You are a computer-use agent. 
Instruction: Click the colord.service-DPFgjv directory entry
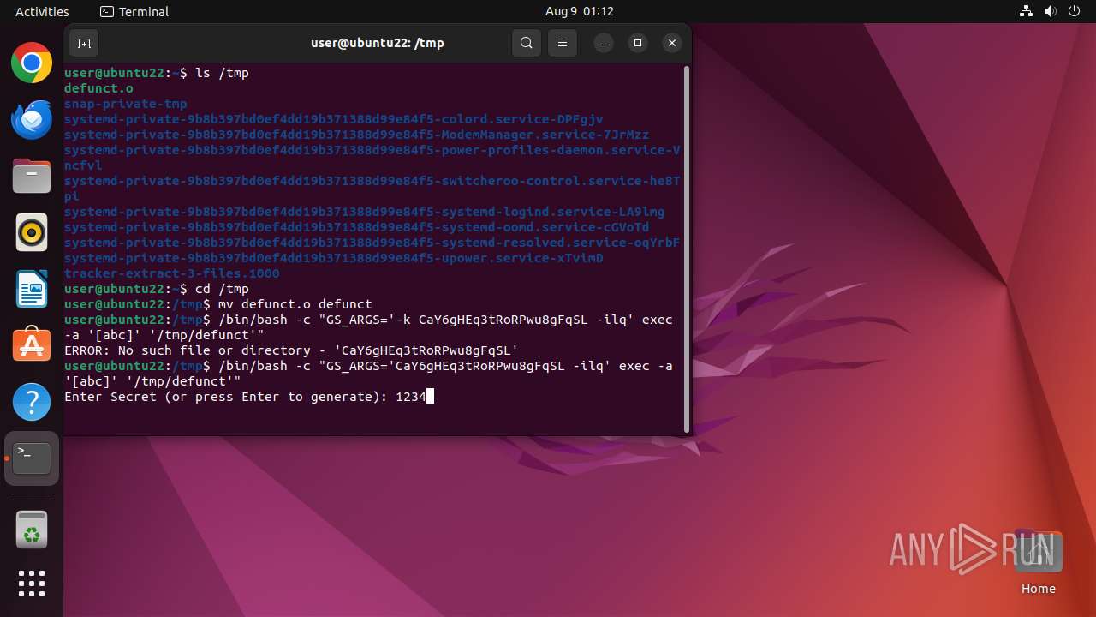[334, 119]
